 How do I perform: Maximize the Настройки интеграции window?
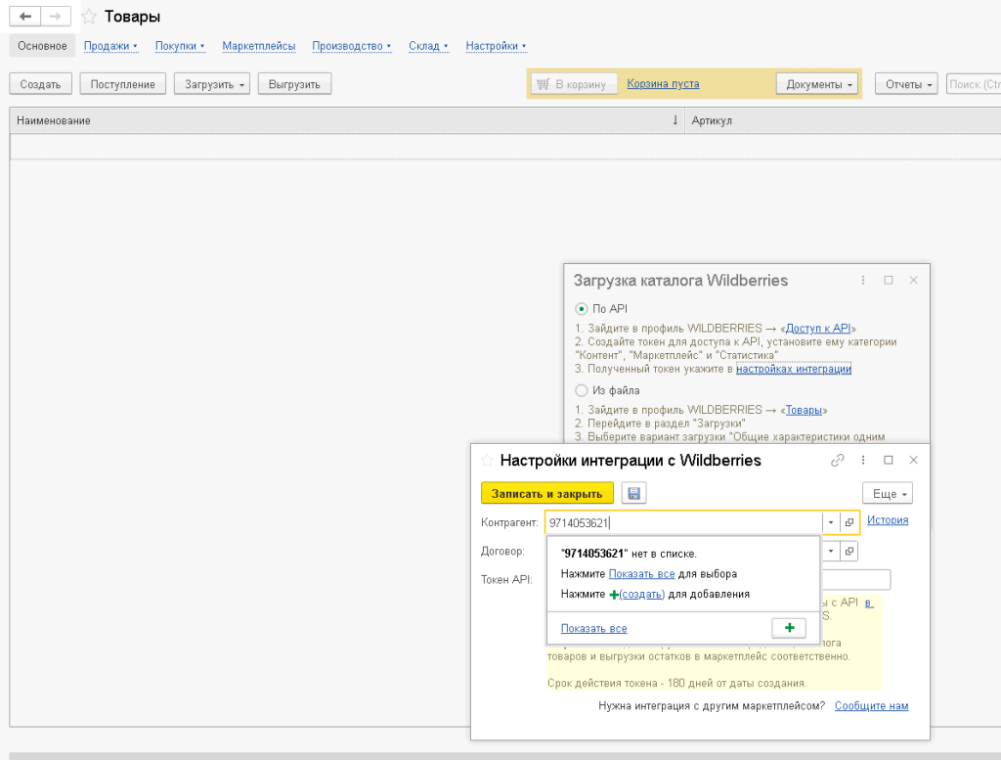(x=888, y=461)
